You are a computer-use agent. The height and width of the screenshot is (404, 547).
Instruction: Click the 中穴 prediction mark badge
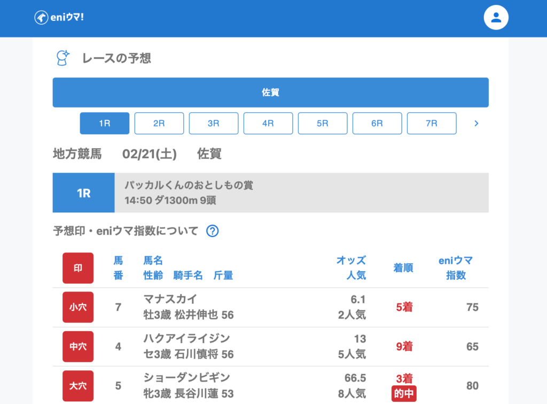tap(78, 347)
